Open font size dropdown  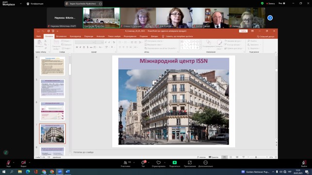coord(102,42)
